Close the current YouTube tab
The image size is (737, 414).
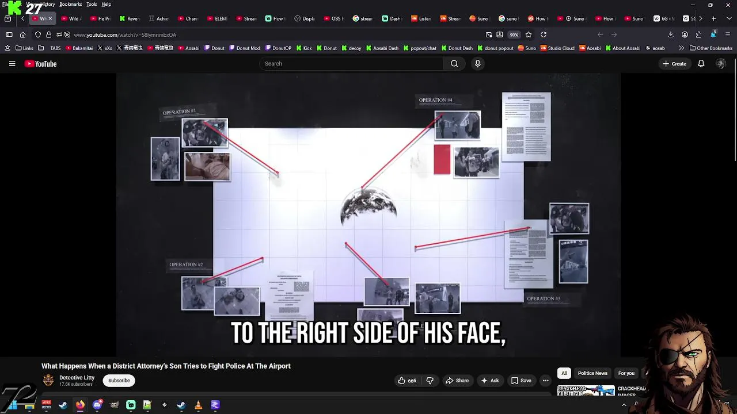coord(50,18)
